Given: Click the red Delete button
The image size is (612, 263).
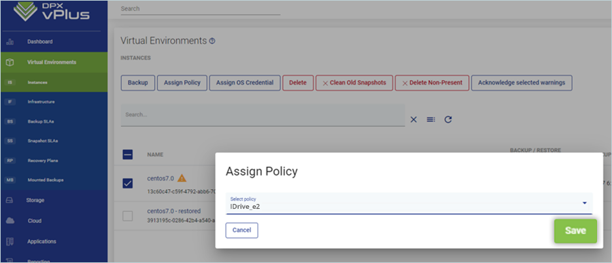Looking at the screenshot, I should tap(298, 83).
